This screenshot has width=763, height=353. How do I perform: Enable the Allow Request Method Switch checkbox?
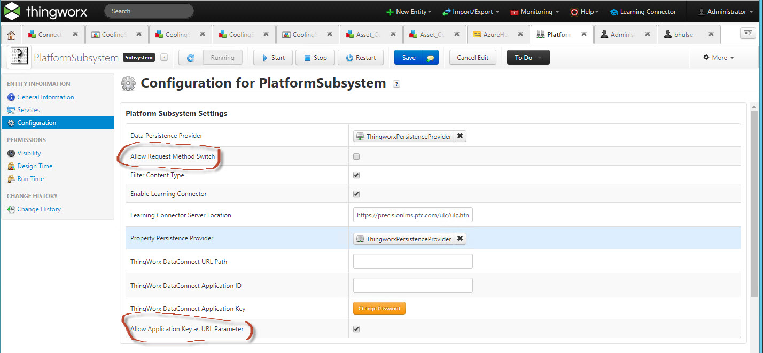point(356,155)
